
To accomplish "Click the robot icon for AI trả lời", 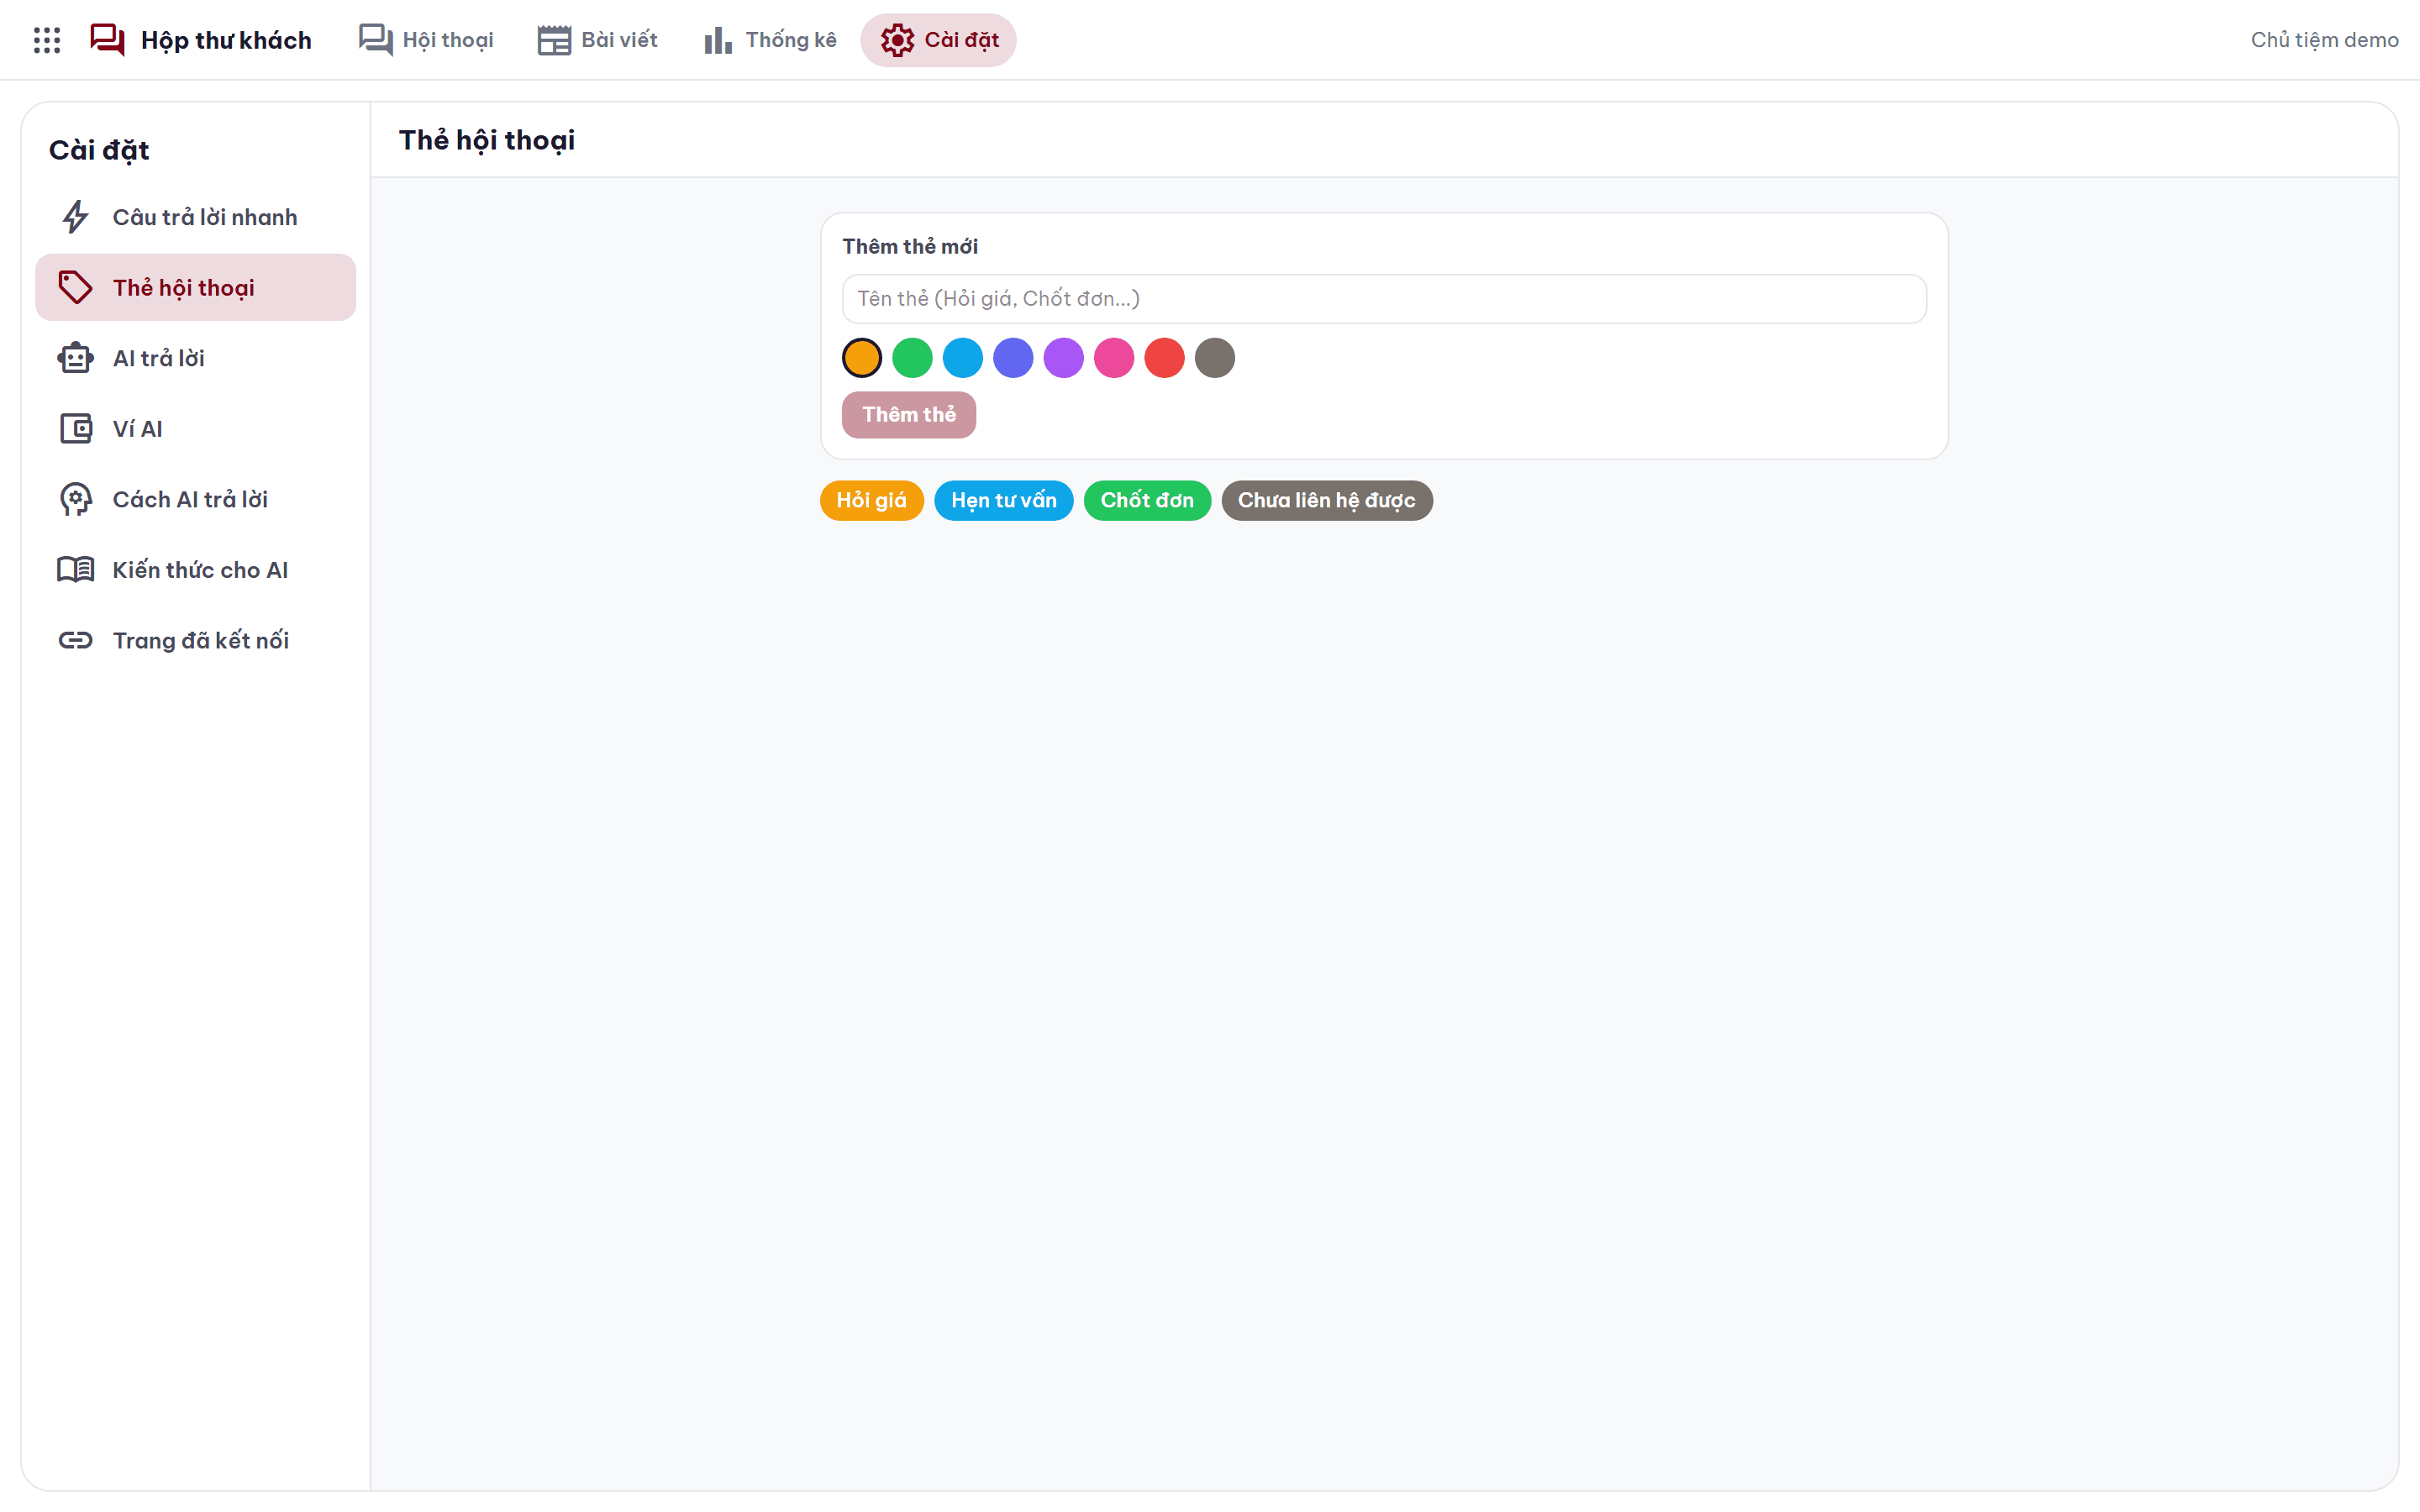I will [x=76, y=358].
